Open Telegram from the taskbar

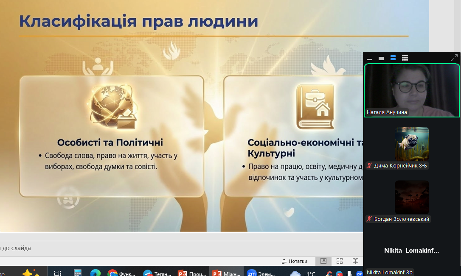(157, 273)
